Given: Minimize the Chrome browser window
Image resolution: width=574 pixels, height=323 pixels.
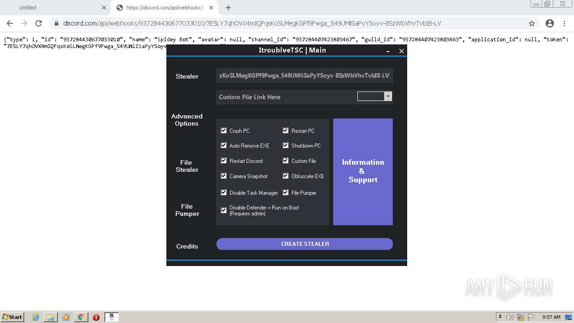Looking at the screenshot, I should (536, 4).
